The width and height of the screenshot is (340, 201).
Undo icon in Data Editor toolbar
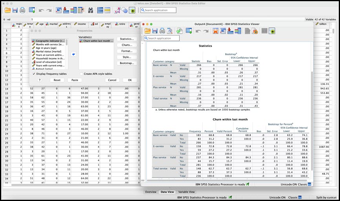[x=41, y=10]
